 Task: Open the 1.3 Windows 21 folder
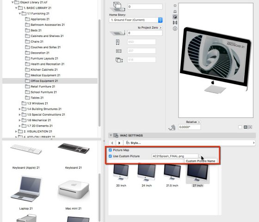(x=35, y=104)
